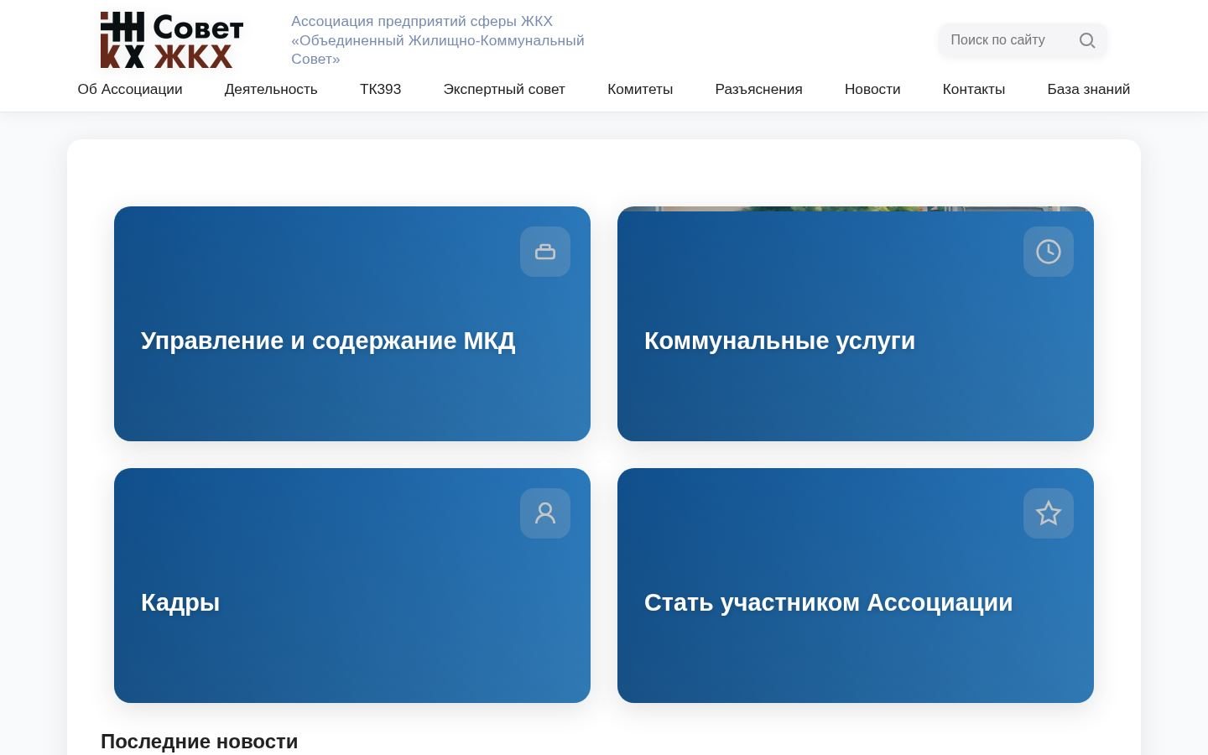The image size is (1208, 755).
Task: Click the person icon on Кадры card
Action: (x=545, y=513)
